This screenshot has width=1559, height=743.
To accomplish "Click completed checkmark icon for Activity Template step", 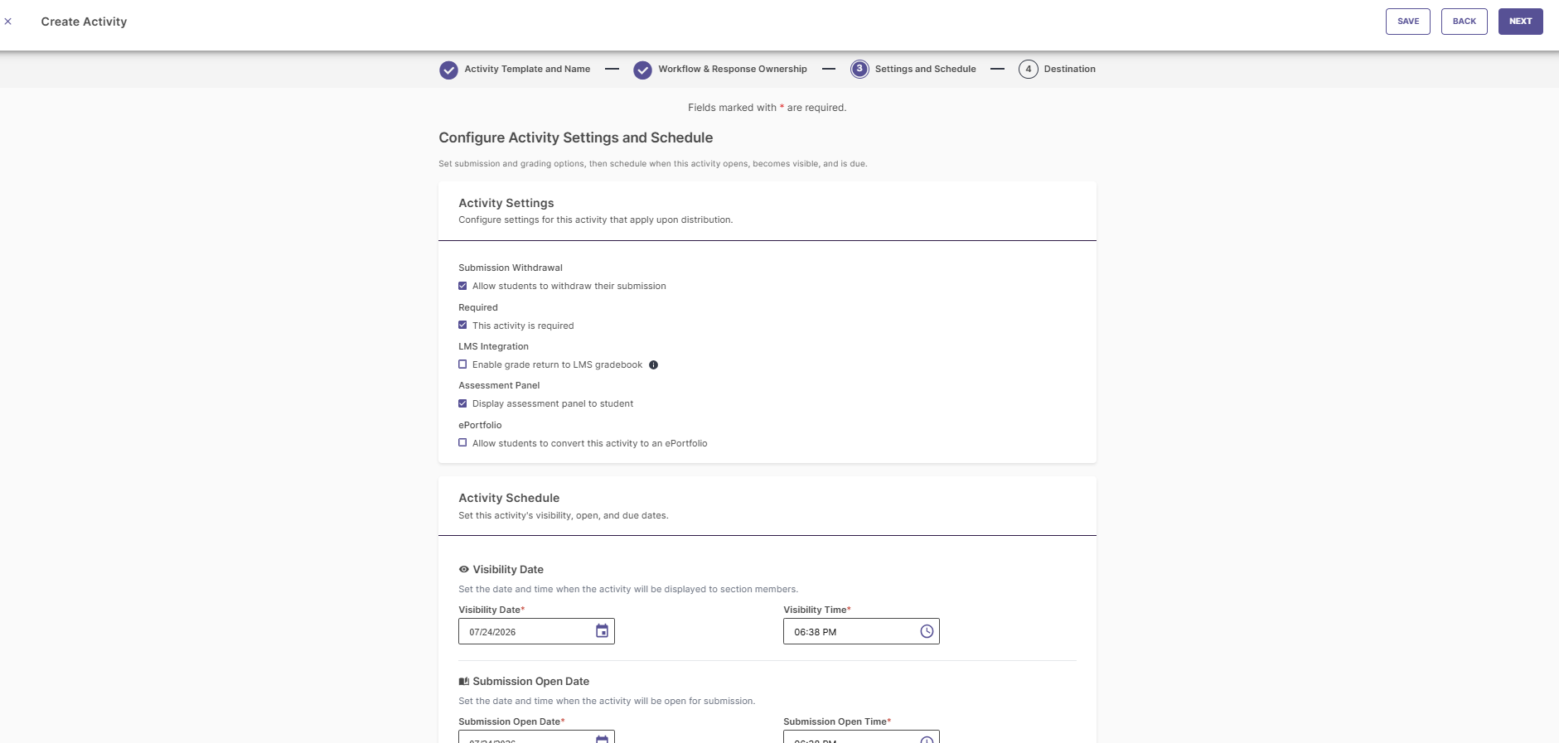I will (x=448, y=70).
